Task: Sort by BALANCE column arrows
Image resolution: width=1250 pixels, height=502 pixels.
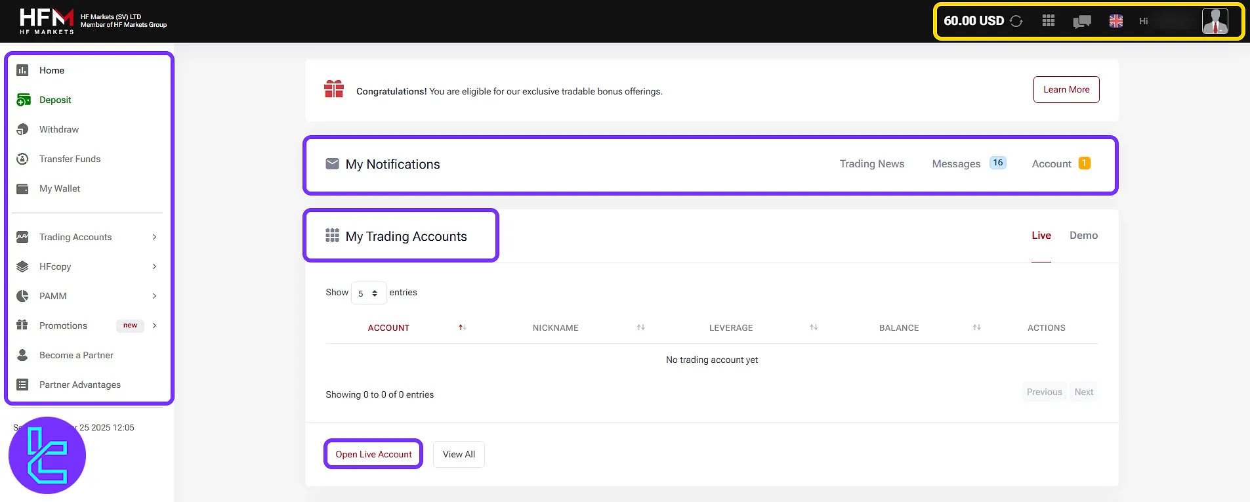Action: [x=977, y=327]
